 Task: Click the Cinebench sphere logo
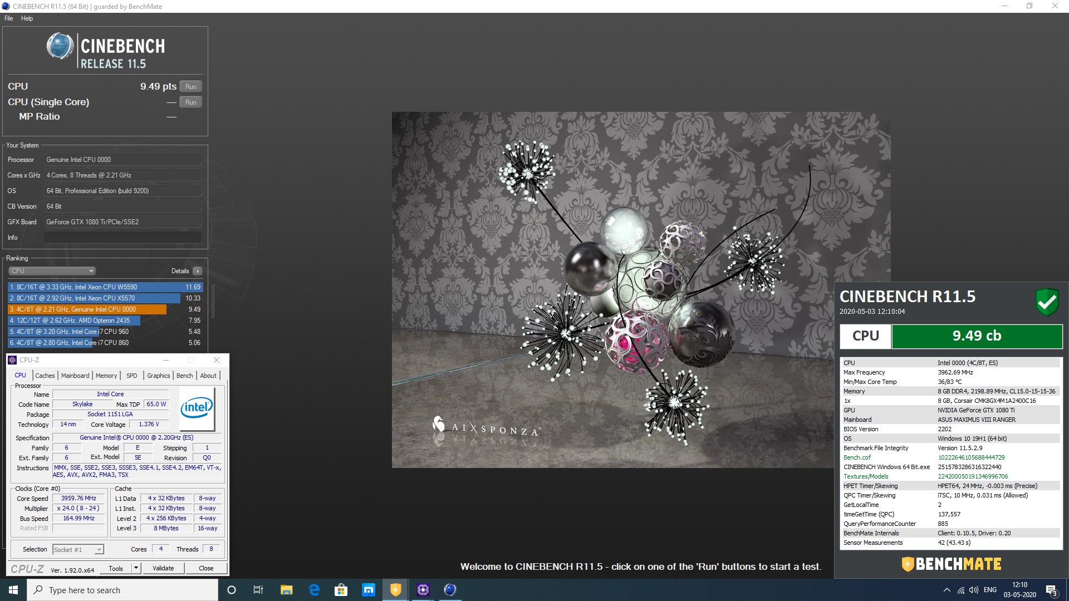(60, 46)
